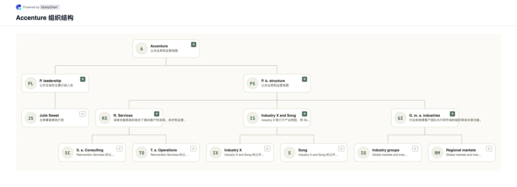Click the "Regional markets" node name

[461, 150]
